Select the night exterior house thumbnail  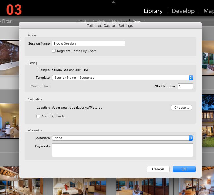(208, 121)
